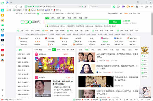Expand the 招聘·BOSS直聘 sidebar row
The width and height of the screenshot is (153, 101).
24,66
